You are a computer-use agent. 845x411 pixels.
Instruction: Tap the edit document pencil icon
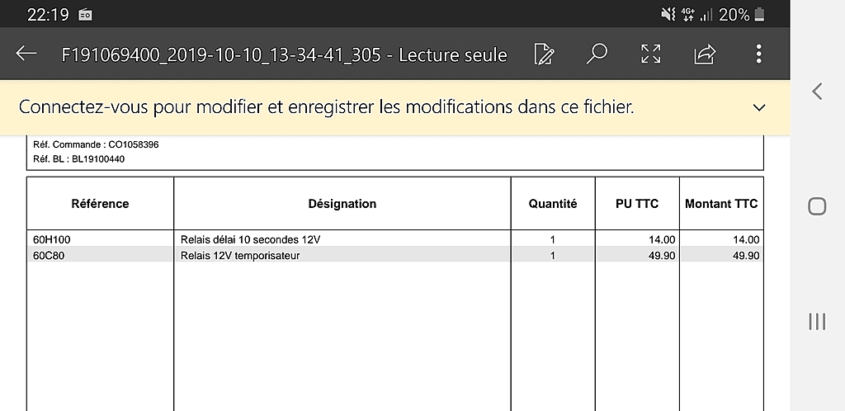coord(544,54)
